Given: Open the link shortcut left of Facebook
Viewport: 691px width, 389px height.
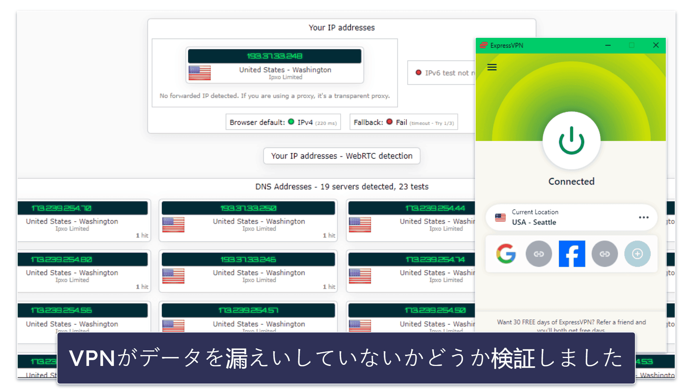Looking at the screenshot, I should pyautogui.click(x=539, y=254).
